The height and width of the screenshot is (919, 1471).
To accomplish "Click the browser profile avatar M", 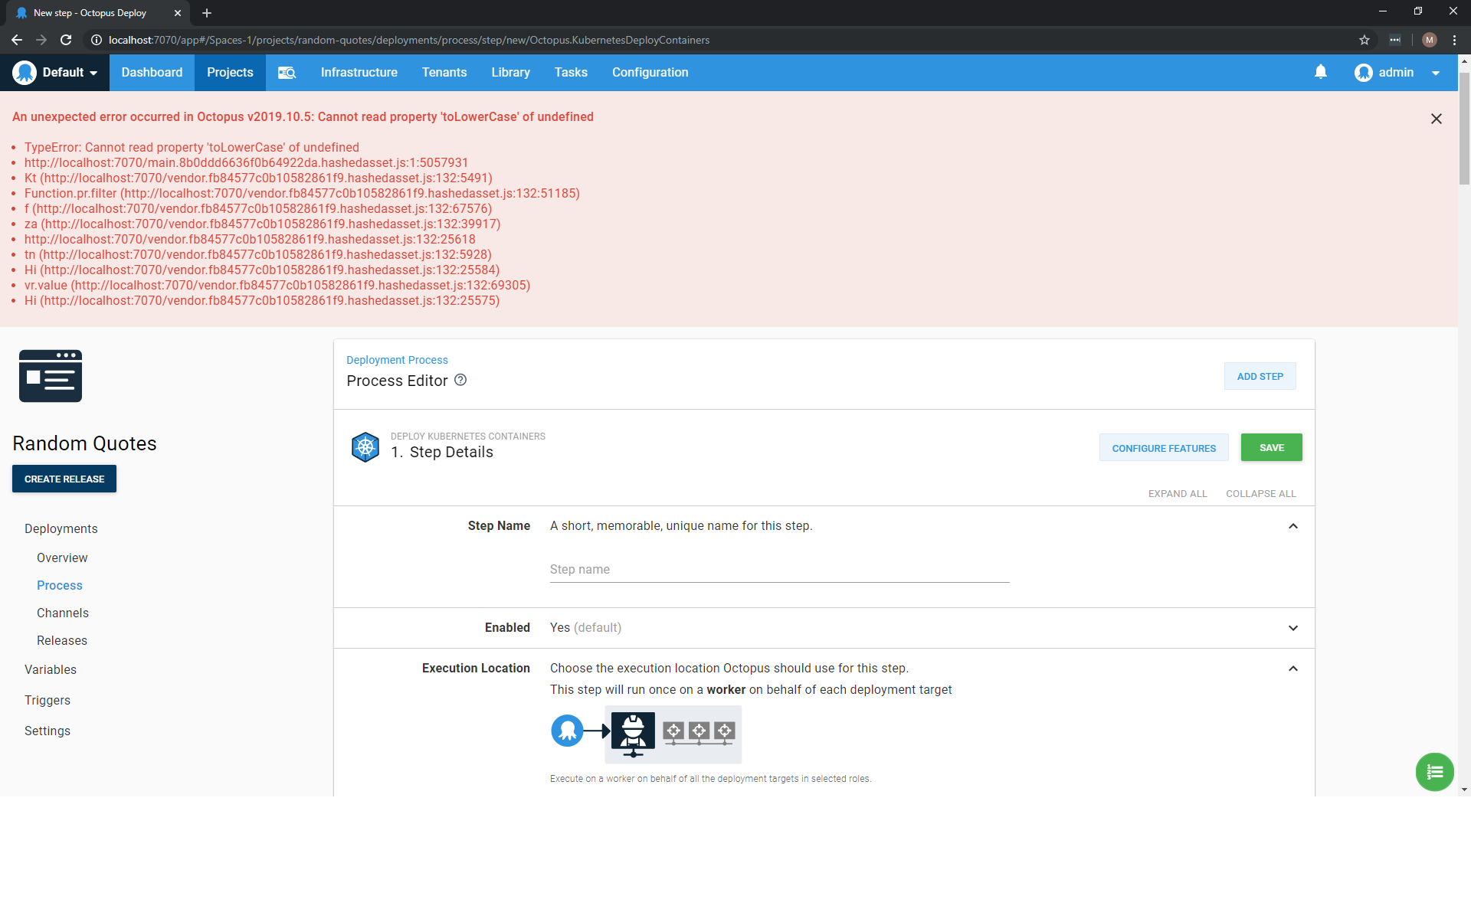I will pyautogui.click(x=1429, y=40).
